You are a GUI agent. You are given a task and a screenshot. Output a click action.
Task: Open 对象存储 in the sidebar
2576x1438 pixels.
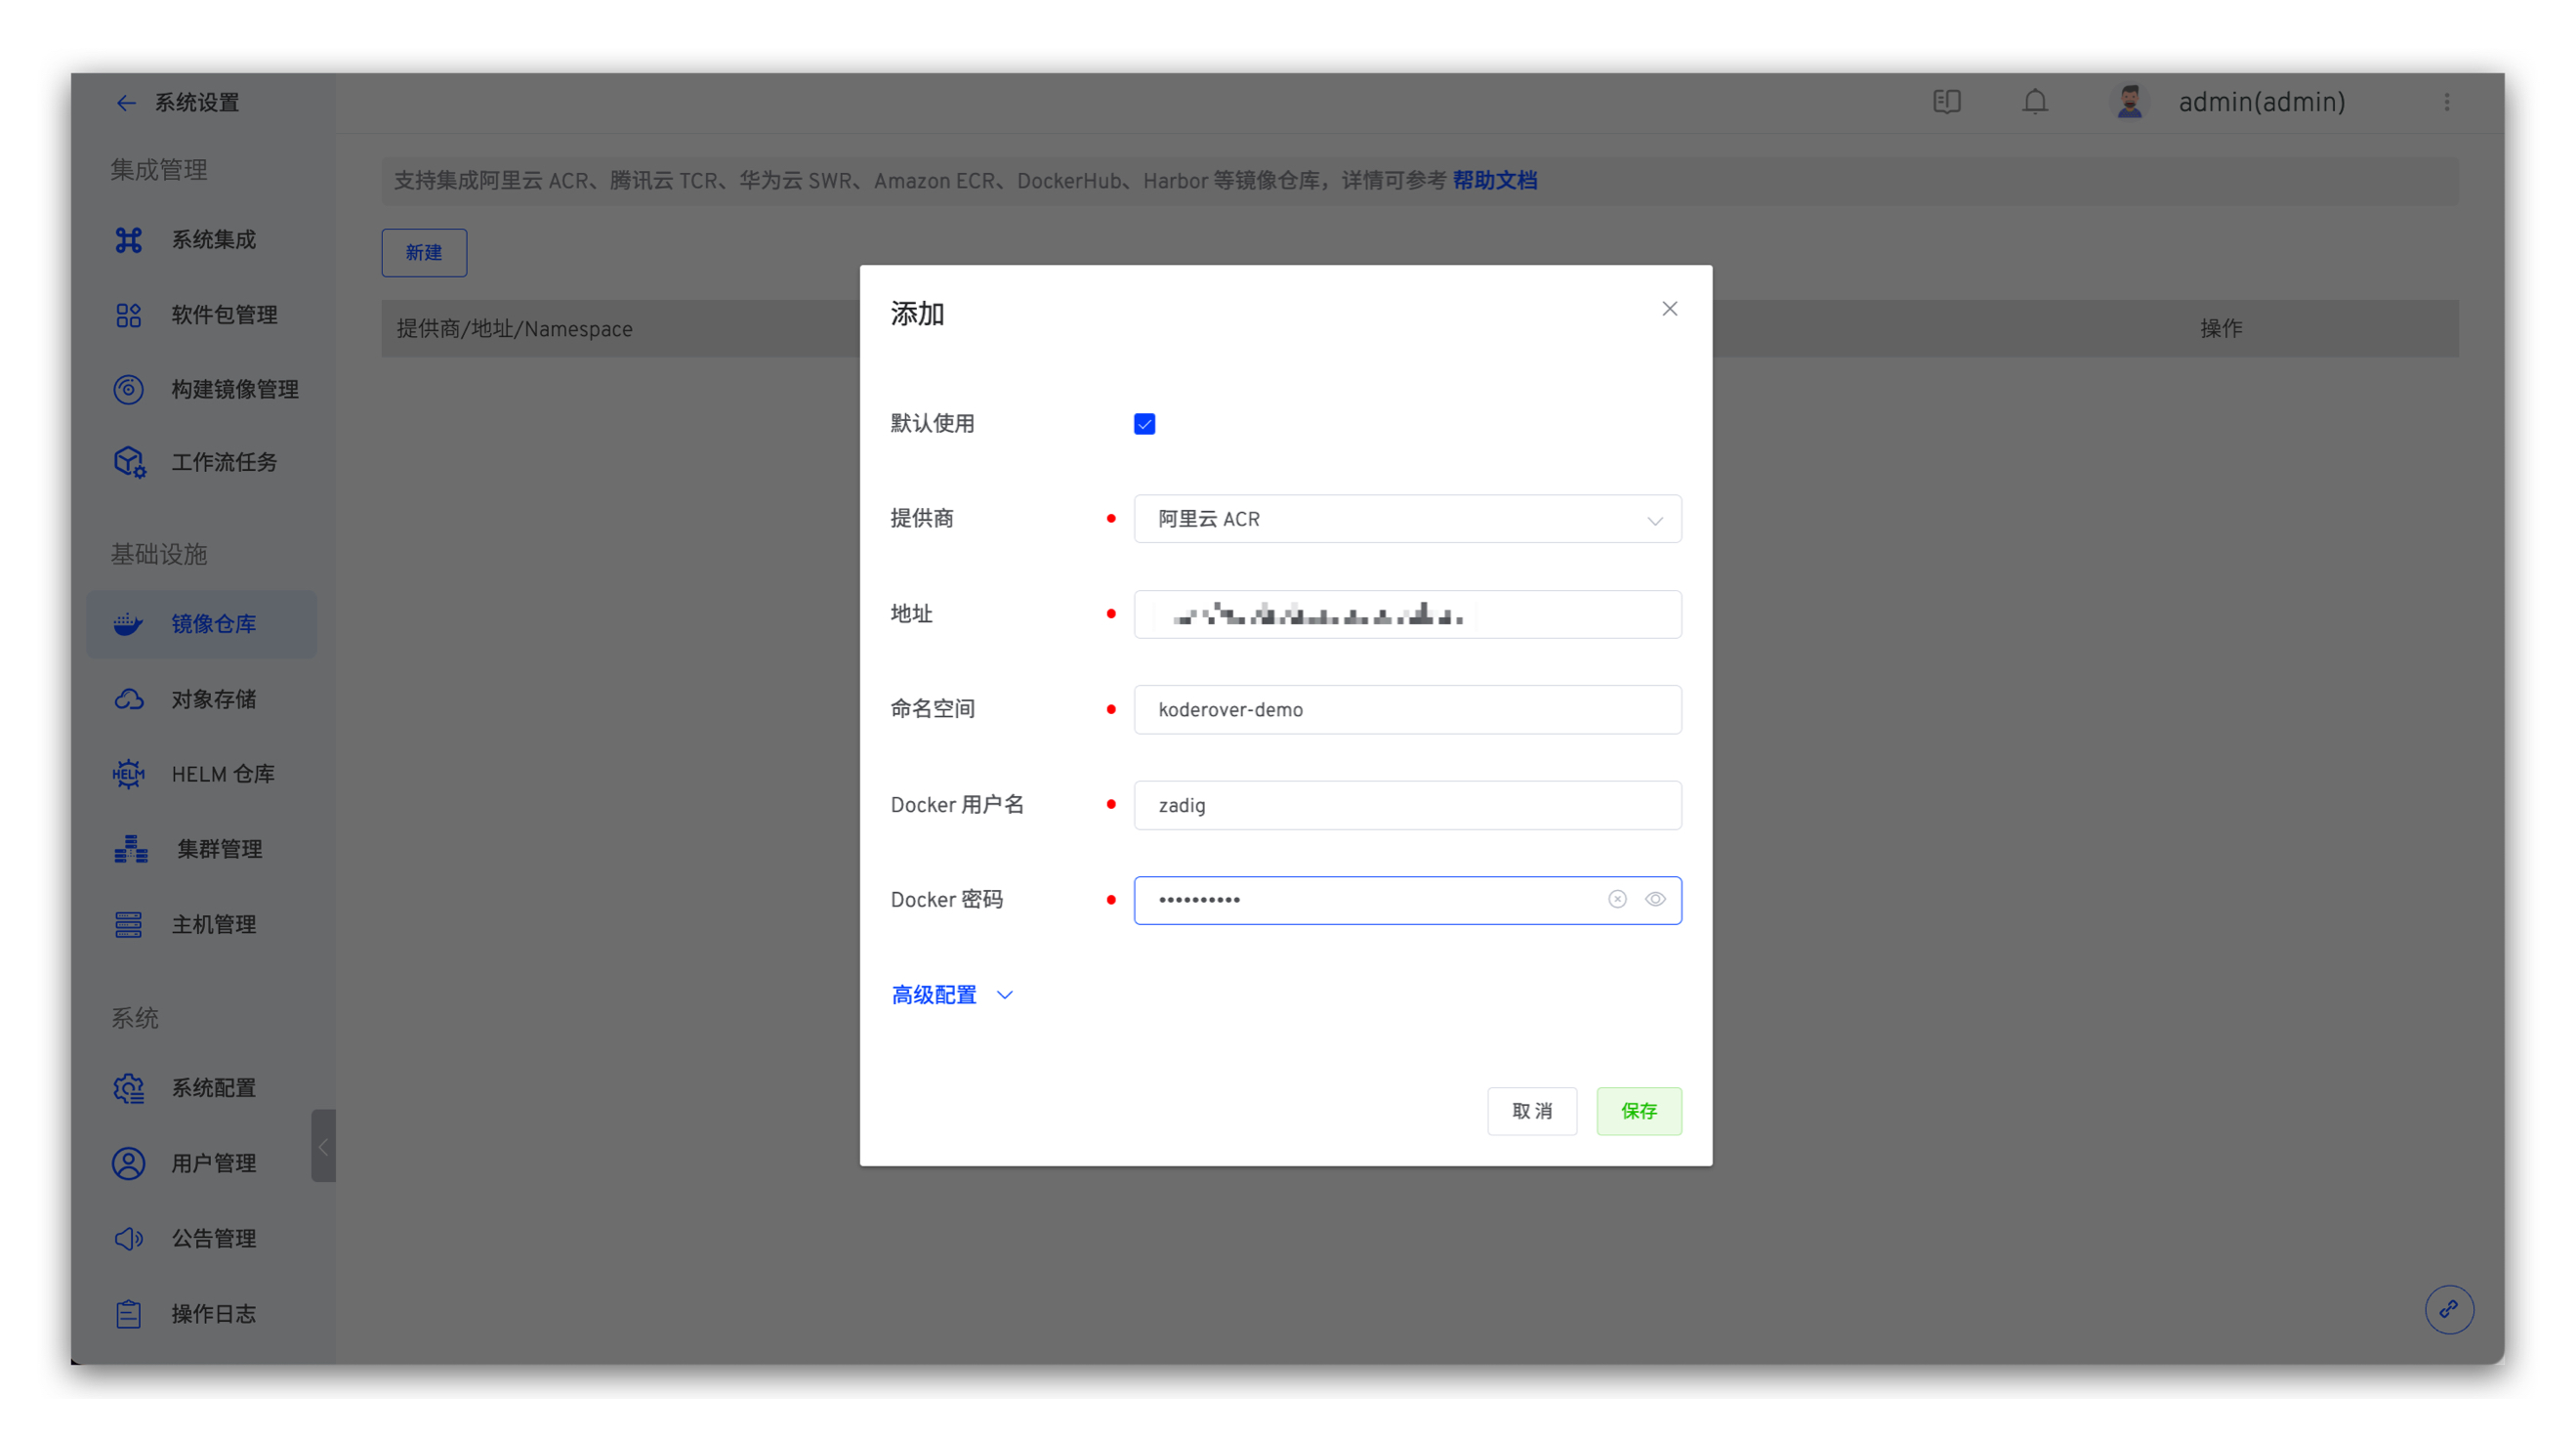pyautogui.click(x=213, y=698)
